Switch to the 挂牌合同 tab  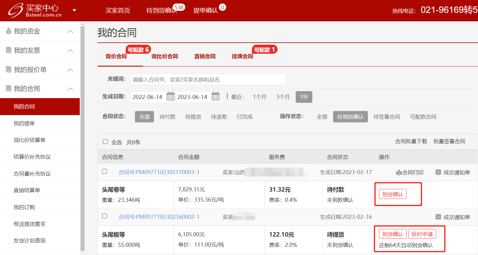click(x=242, y=56)
